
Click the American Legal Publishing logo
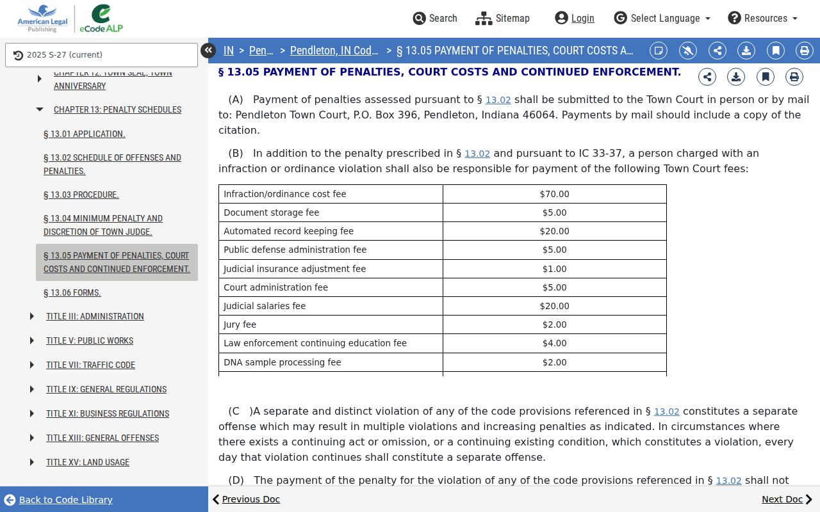(x=42, y=19)
